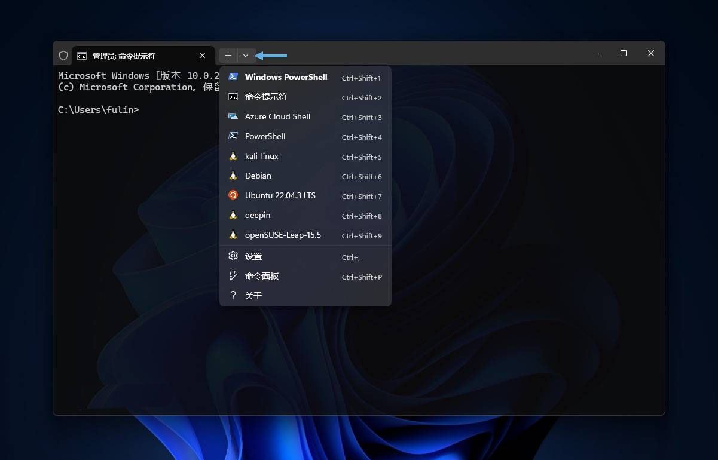This screenshot has height=460, width=718.
Task: Open a new tab with plus button
Action: 228,56
